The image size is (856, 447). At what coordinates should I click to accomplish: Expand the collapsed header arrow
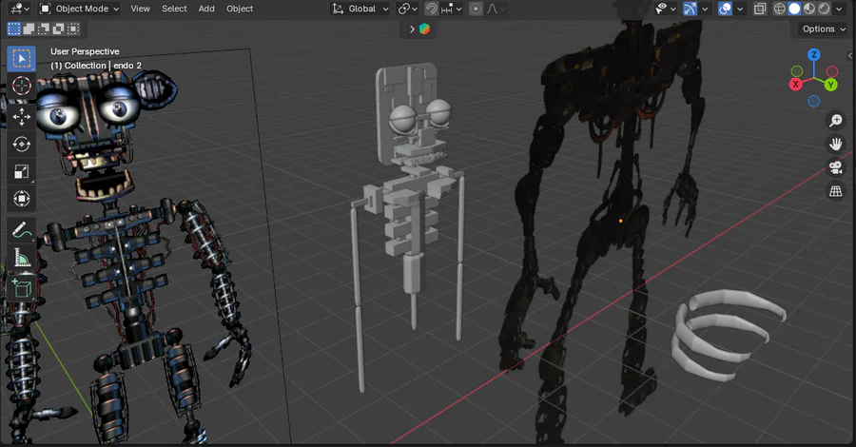pos(412,29)
